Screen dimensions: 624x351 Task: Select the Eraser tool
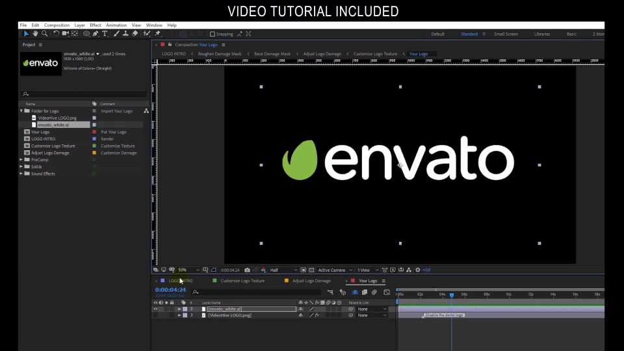coord(135,34)
